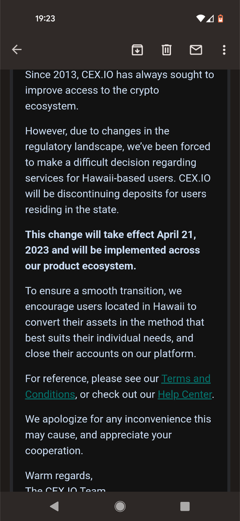
Task: Click the 'Since 2013, CEX.IO' paragraph
Action: pos(120,91)
